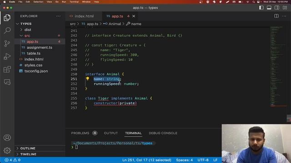Open the Edit menu
The image size is (291, 163).
click(28, 2)
